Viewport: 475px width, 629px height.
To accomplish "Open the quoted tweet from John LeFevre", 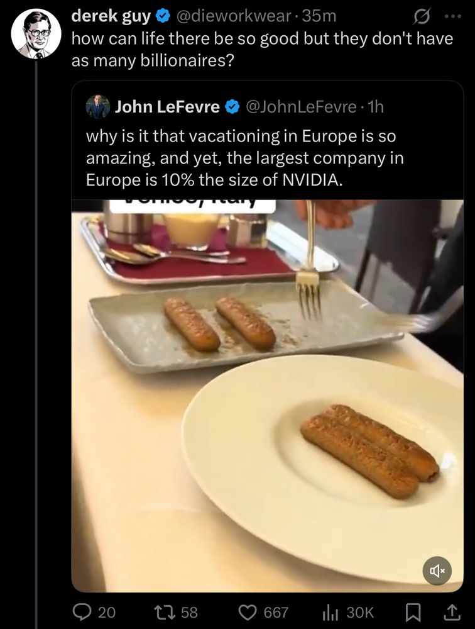I will tap(270, 157).
